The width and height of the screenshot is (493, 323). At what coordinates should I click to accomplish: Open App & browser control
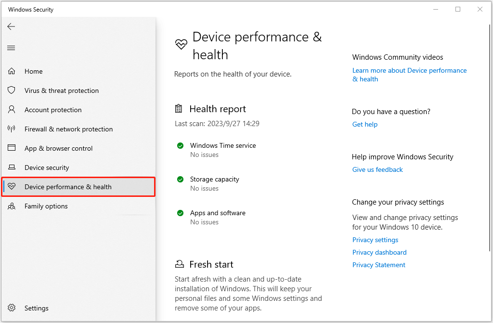(x=78, y=148)
